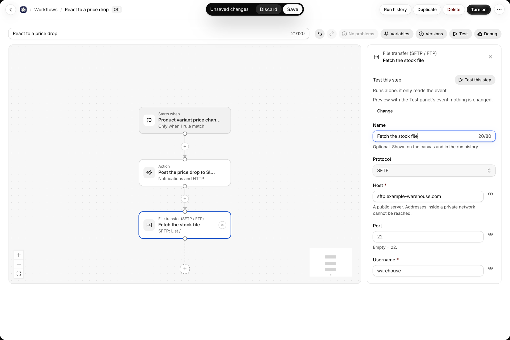
Task: Select the Product variant price trigger node
Action: click(185, 120)
